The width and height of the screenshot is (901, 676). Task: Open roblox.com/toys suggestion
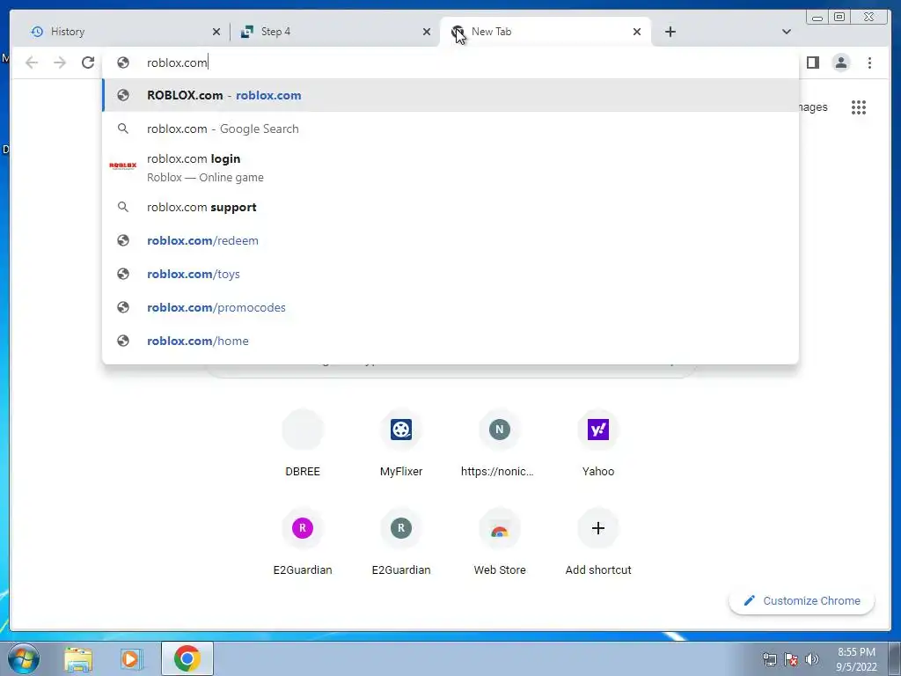click(450, 274)
